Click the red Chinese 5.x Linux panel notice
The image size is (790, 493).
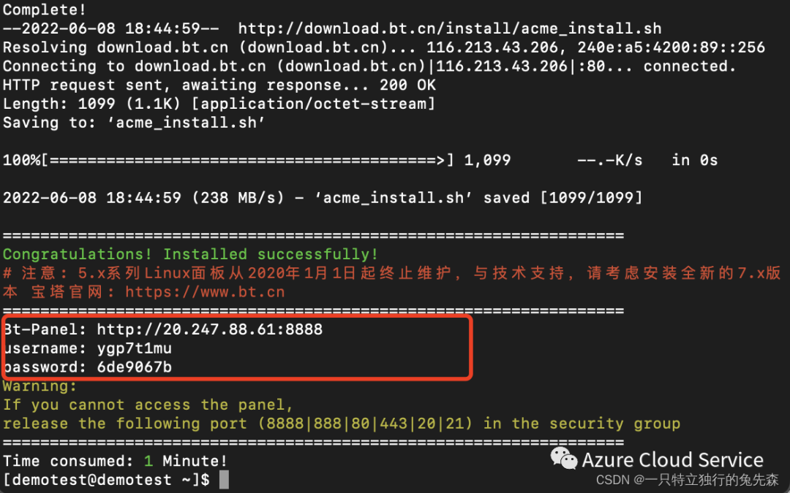392,282
